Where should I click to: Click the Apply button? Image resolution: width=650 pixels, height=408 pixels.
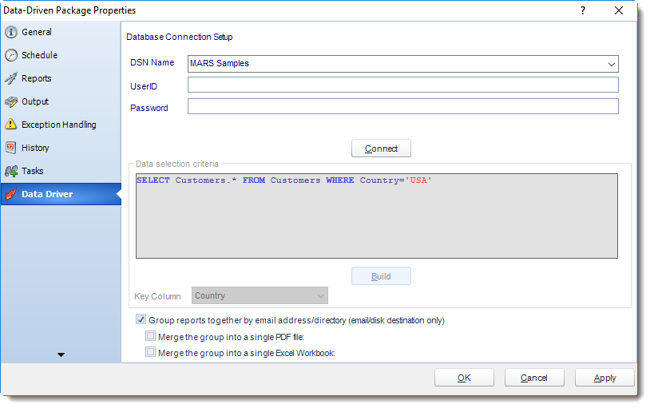[x=604, y=378]
